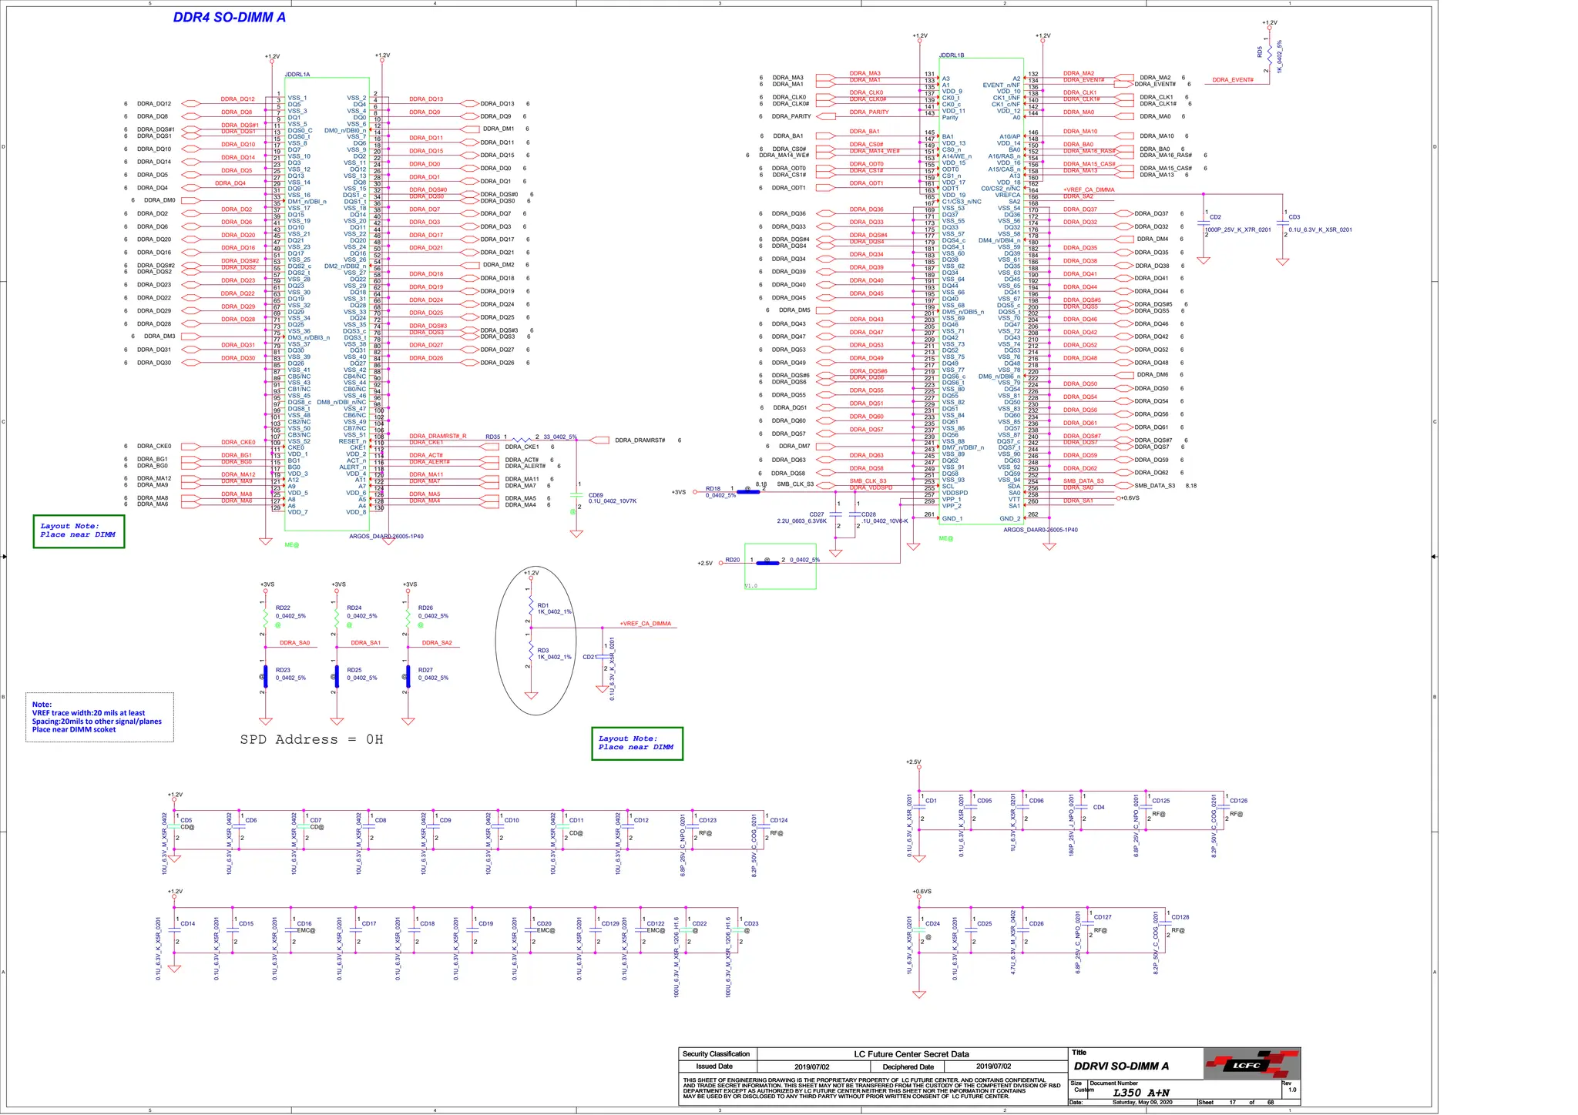Viewport: 1578px width, 1115px height.
Task: Select pull-up resistor label RD24
Action: [354, 608]
